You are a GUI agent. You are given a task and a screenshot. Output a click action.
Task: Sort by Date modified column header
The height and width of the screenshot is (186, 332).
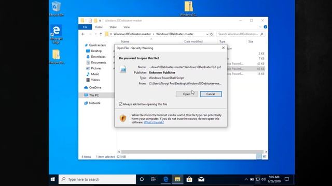(193, 41)
